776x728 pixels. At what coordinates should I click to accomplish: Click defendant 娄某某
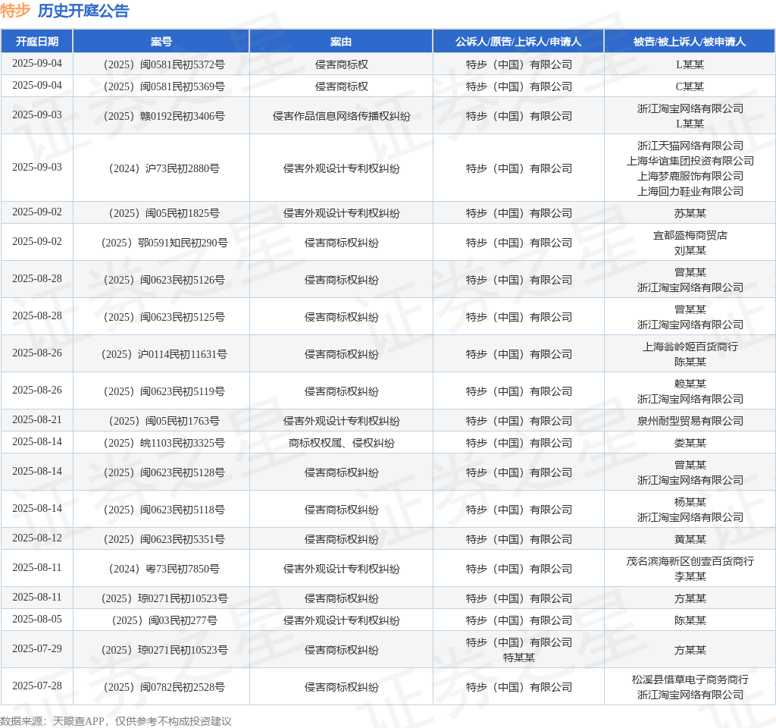coord(690,443)
